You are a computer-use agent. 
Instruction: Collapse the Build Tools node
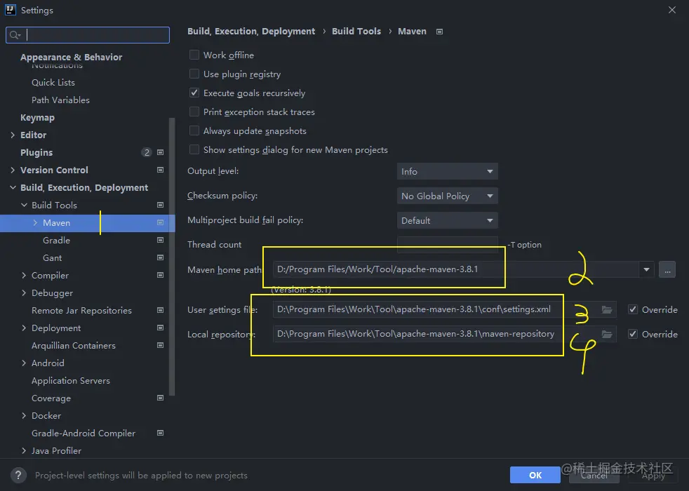point(24,205)
